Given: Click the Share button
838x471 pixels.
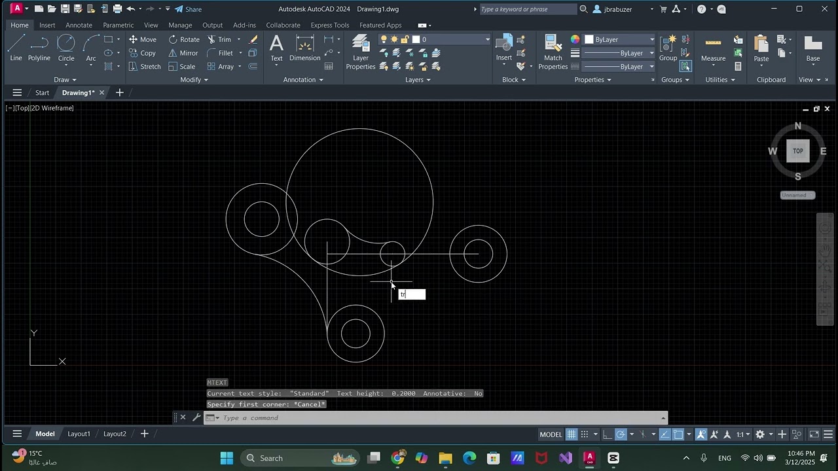Looking at the screenshot, I should [188, 9].
